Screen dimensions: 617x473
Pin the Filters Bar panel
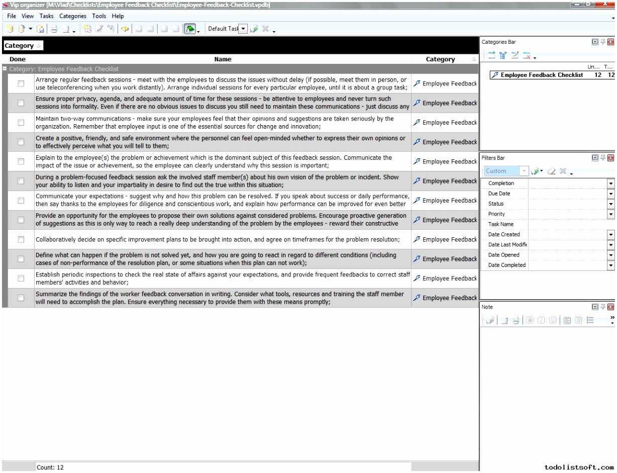(x=603, y=157)
